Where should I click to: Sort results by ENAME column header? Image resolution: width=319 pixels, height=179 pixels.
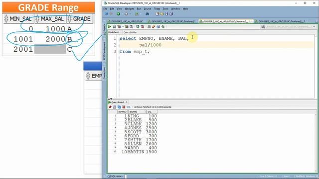(136, 112)
